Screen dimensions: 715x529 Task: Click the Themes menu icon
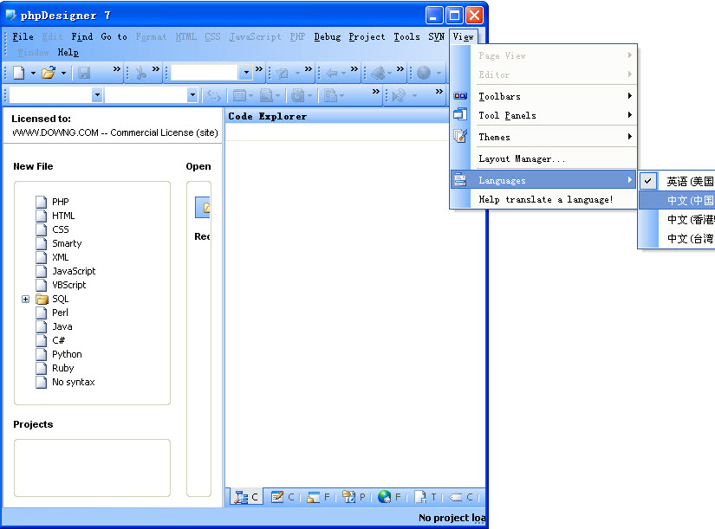point(460,136)
